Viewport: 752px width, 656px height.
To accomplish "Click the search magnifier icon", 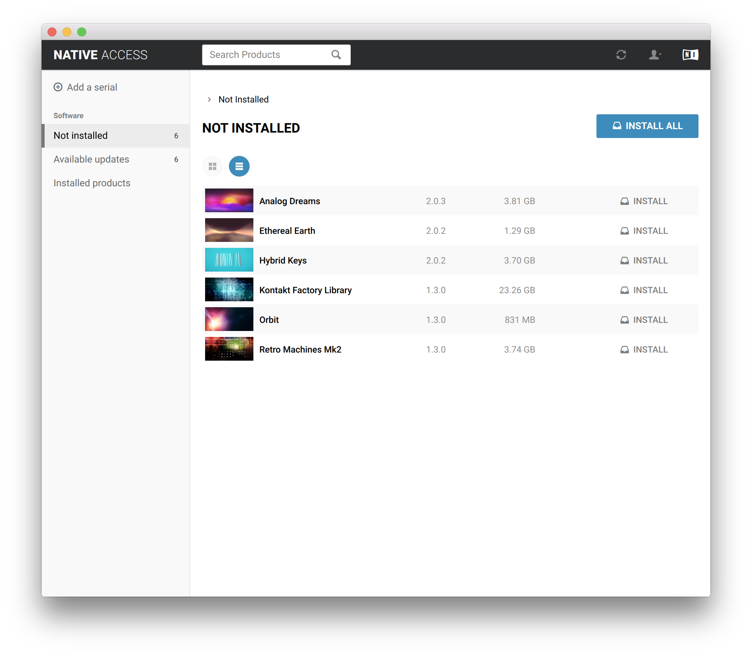I will (336, 55).
